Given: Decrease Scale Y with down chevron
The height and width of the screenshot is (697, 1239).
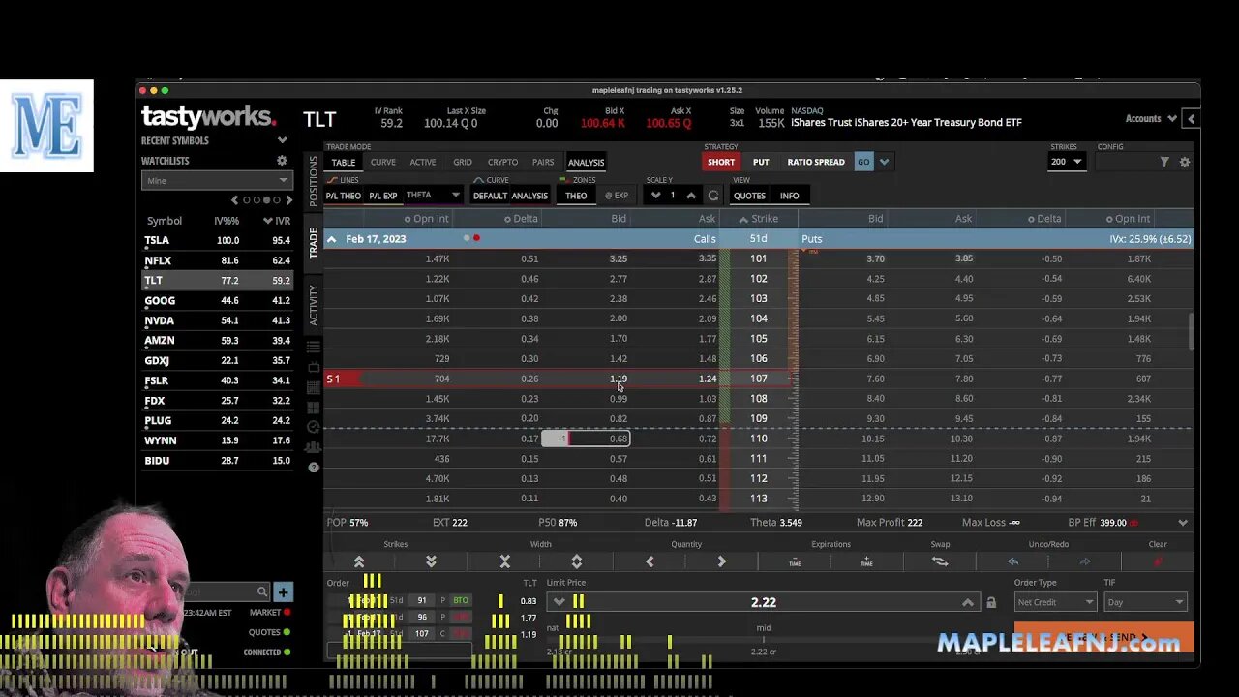Looking at the screenshot, I should [655, 196].
